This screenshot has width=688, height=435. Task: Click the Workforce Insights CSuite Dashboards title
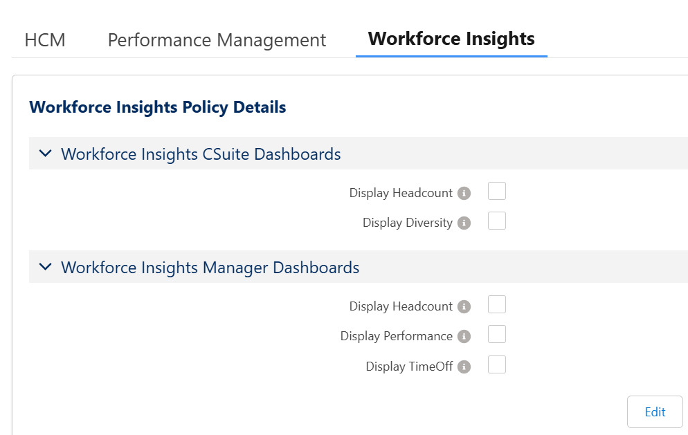[201, 154]
